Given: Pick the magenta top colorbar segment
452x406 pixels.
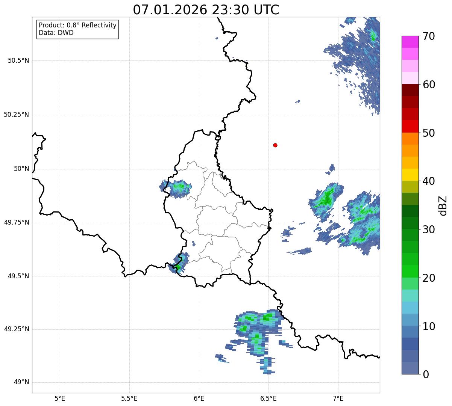Looking at the screenshot, I should [x=410, y=42].
